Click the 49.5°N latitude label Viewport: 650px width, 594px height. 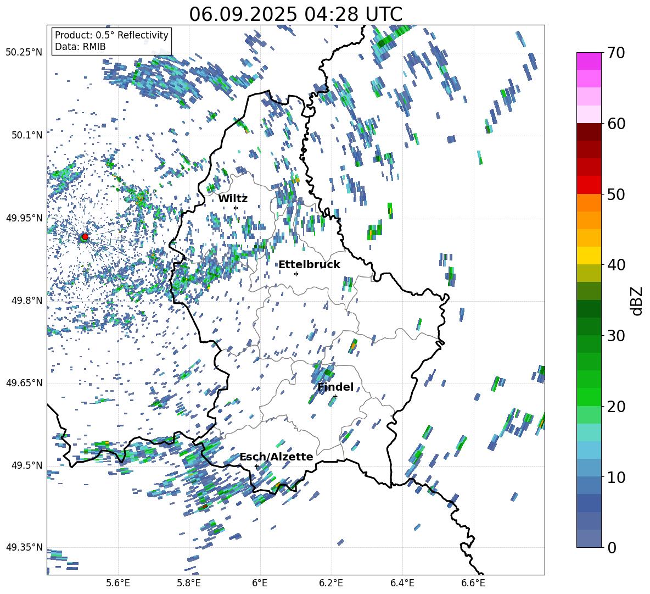click(x=27, y=465)
